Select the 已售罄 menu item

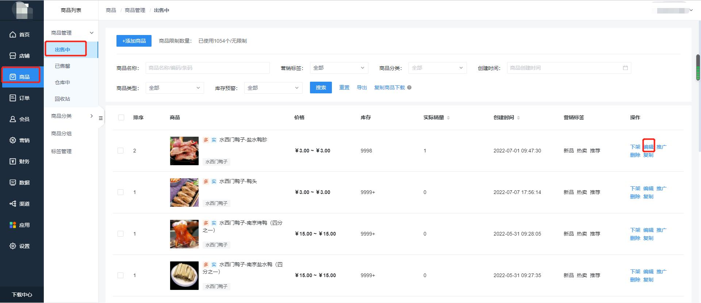coord(62,66)
